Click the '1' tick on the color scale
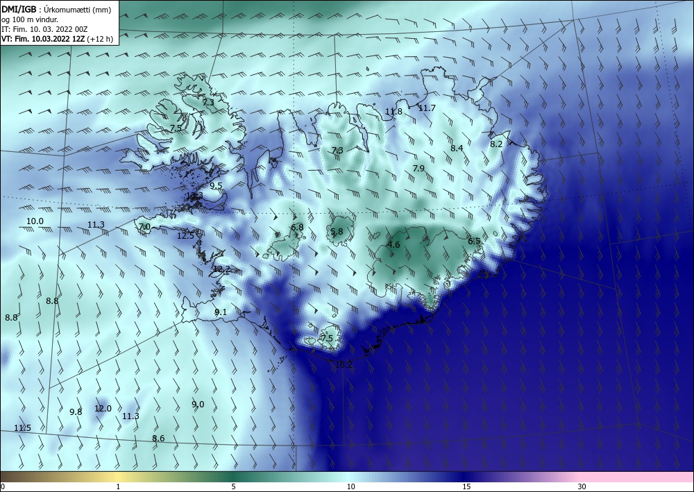This screenshot has height=492, width=694. coord(118,486)
